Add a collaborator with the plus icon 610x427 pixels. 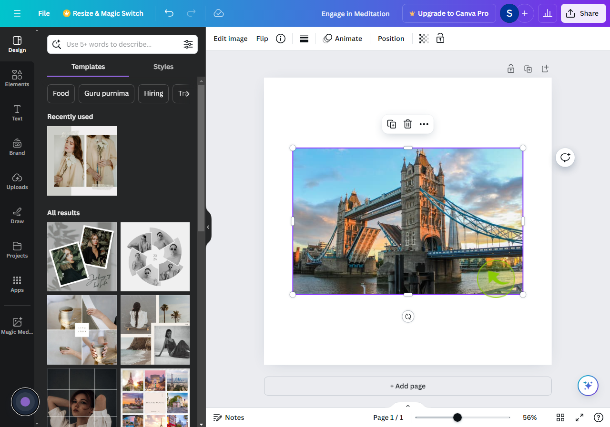pos(525,13)
